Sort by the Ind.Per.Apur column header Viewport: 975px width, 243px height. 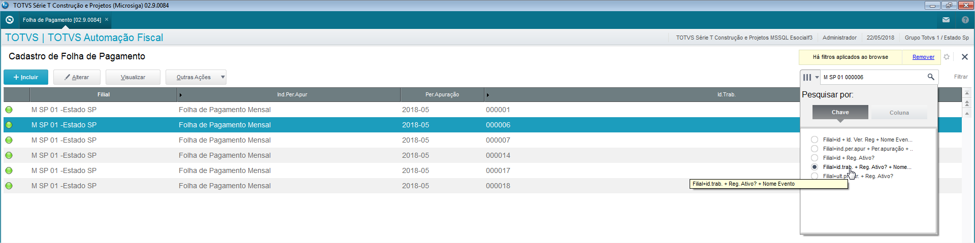292,94
